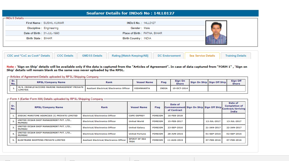Switch to the COC Details tab

click(x=65, y=56)
